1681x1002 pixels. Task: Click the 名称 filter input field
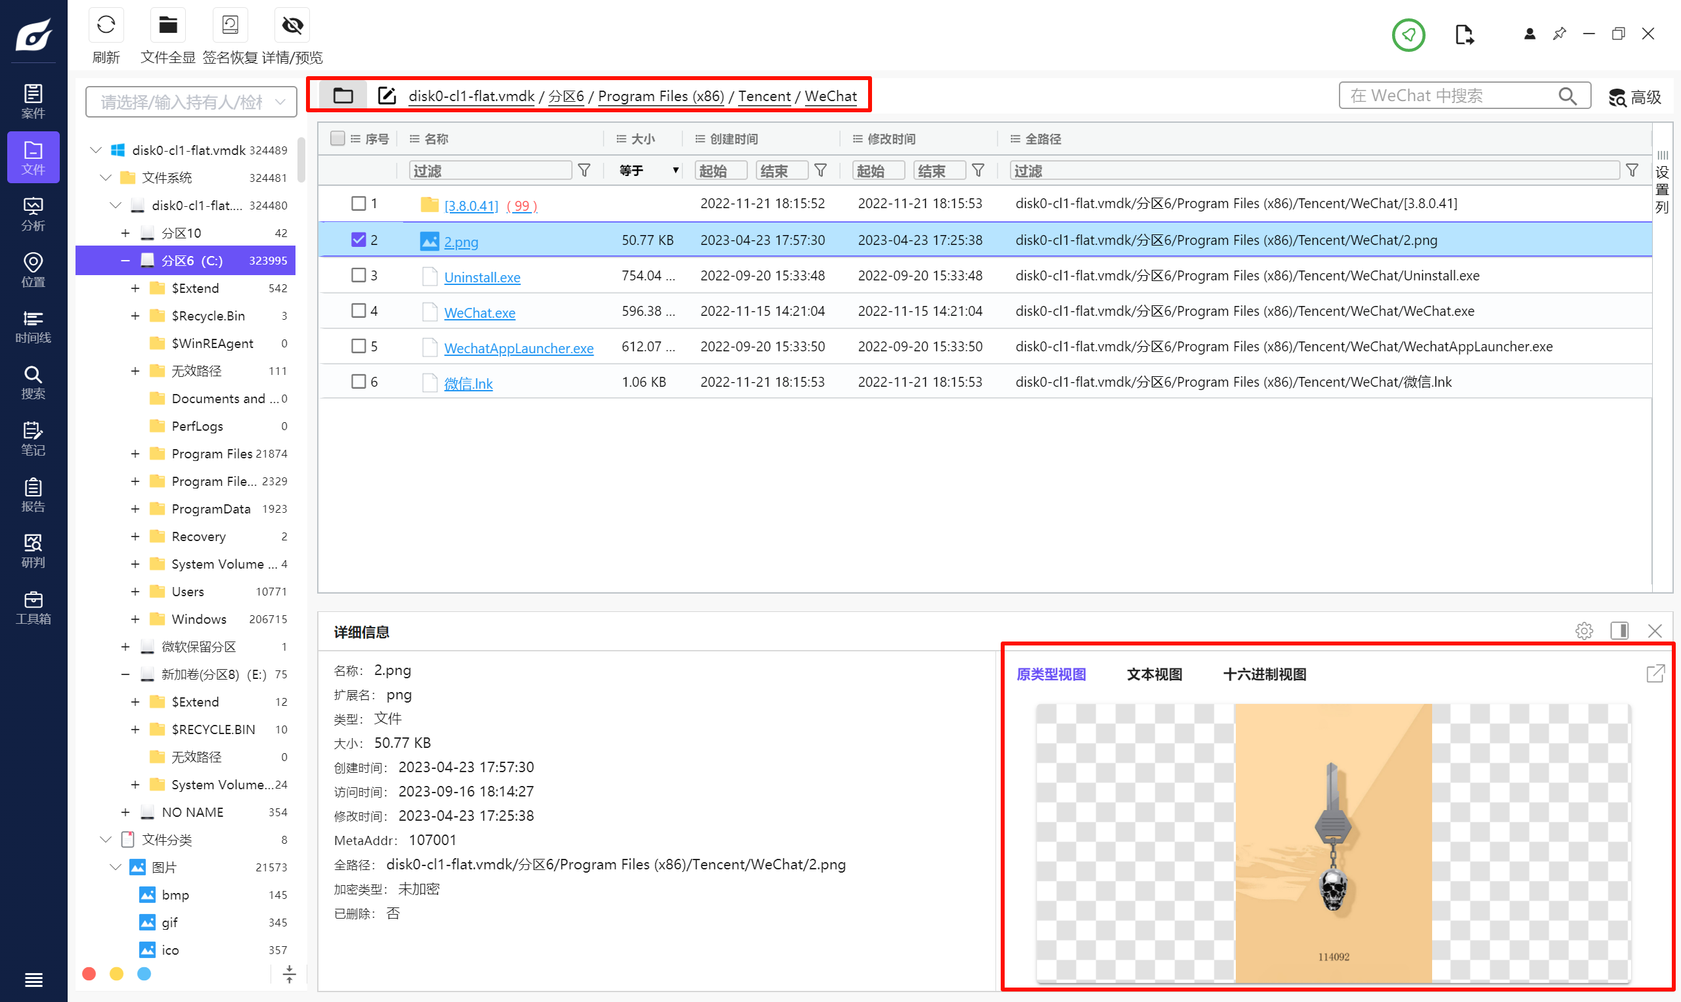pos(491,170)
